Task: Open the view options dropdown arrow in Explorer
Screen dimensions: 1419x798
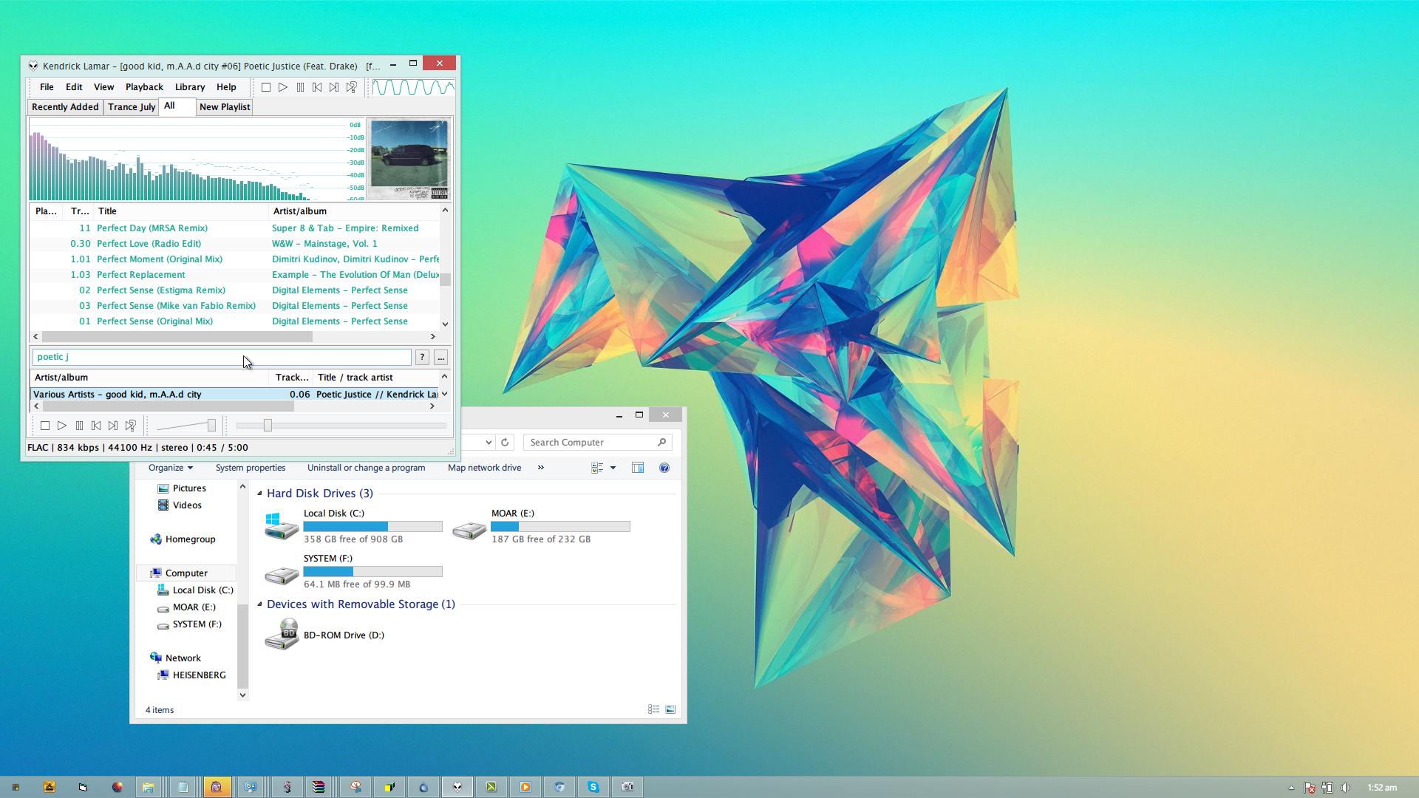Action: click(x=613, y=468)
